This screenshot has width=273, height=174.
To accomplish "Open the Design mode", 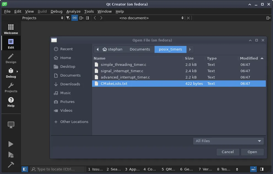I will pyautogui.click(x=11, y=58).
